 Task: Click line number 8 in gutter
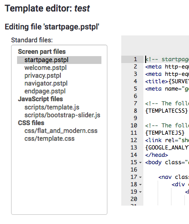point(135,111)
